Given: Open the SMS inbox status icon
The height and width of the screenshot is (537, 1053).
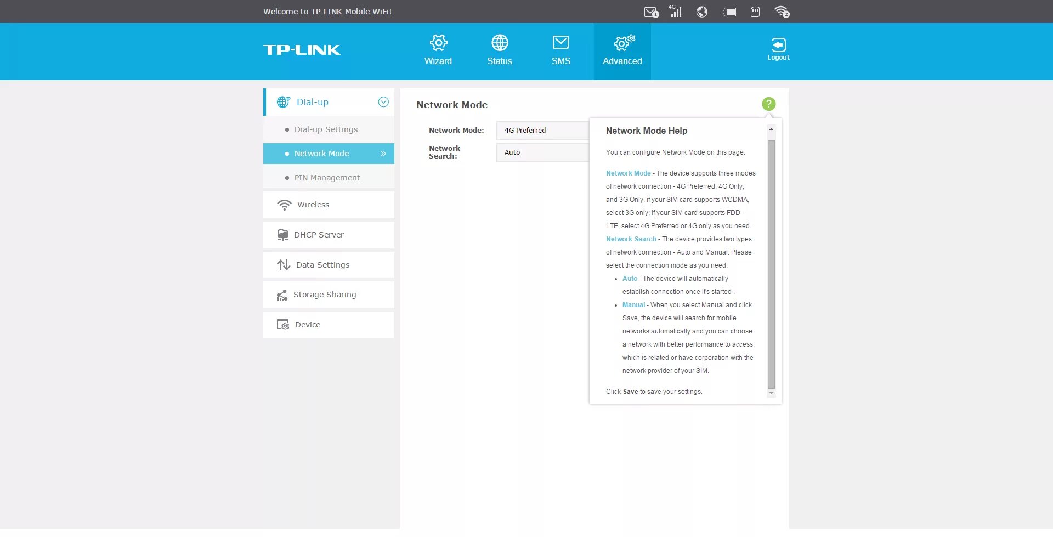Looking at the screenshot, I should pyautogui.click(x=651, y=12).
